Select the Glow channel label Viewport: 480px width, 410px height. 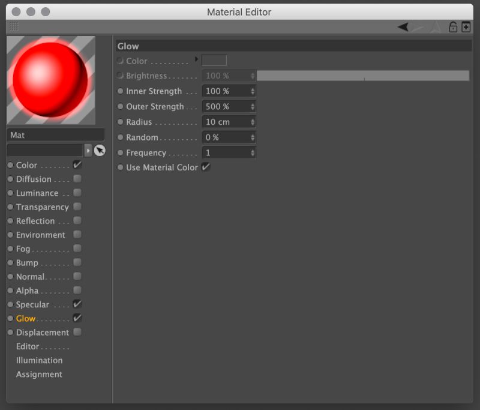(26, 318)
